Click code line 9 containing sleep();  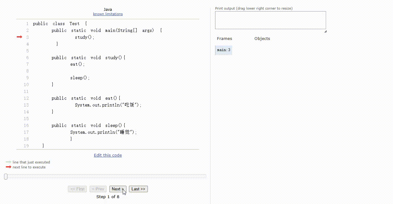80,78
